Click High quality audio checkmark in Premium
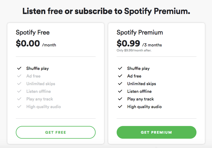Viewport: 212px width, 148px height. (120, 107)
